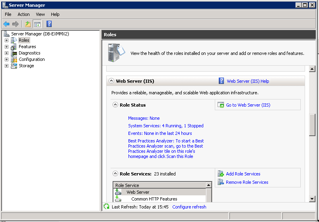
Task: Select Configuration in the console tree
Action: 32,59
